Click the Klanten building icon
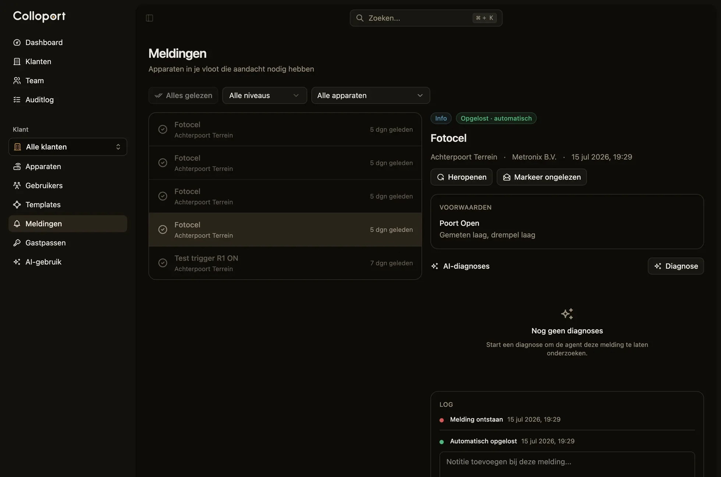721x477 pixels. (x=17, y=61)
